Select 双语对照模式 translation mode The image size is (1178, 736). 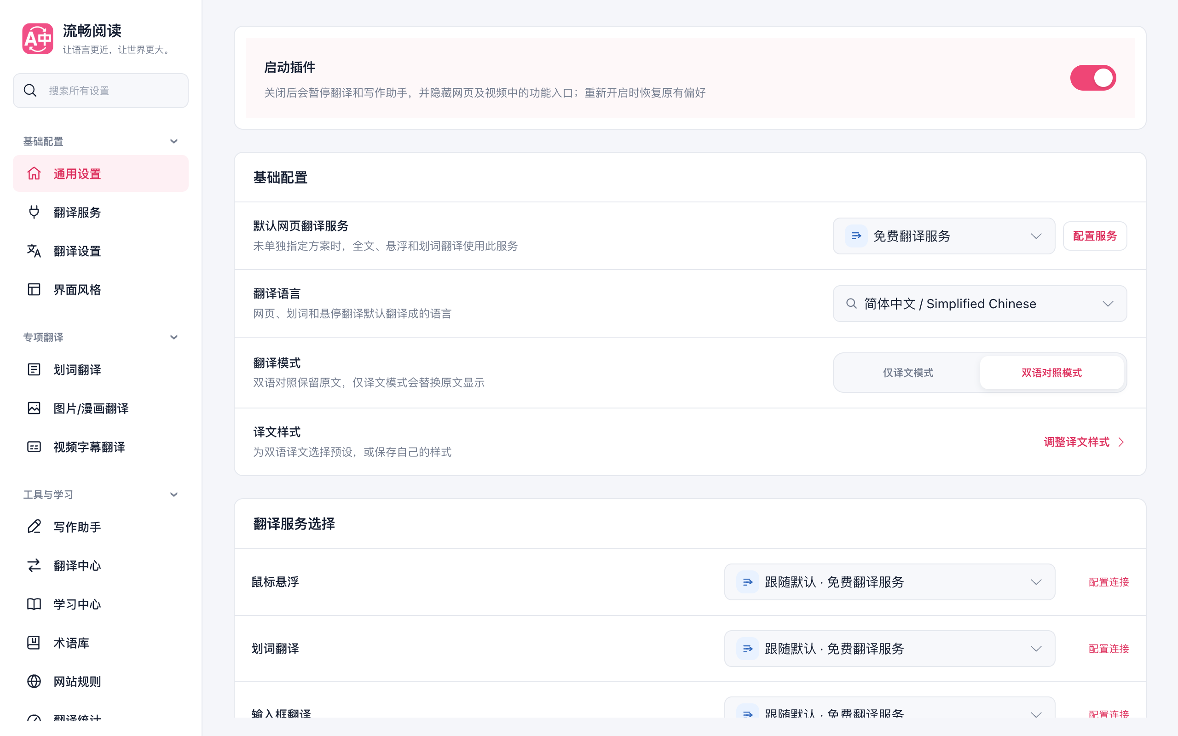pyautogui.click(x=1051, y=373)
